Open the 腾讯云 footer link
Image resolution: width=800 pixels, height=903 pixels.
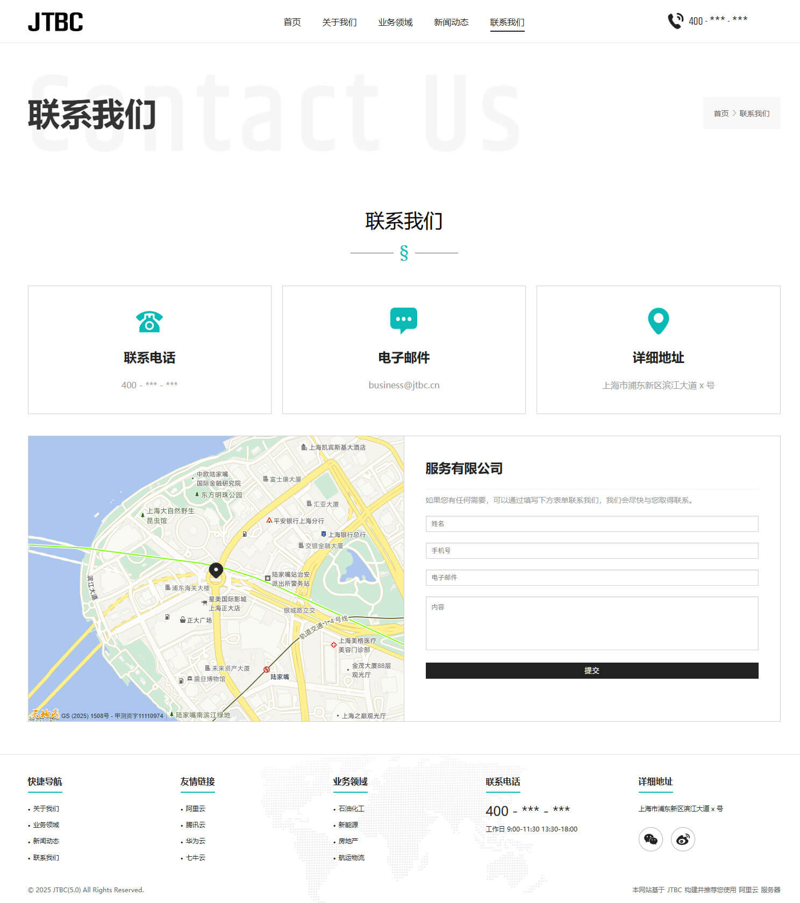[x=195, y=825]
